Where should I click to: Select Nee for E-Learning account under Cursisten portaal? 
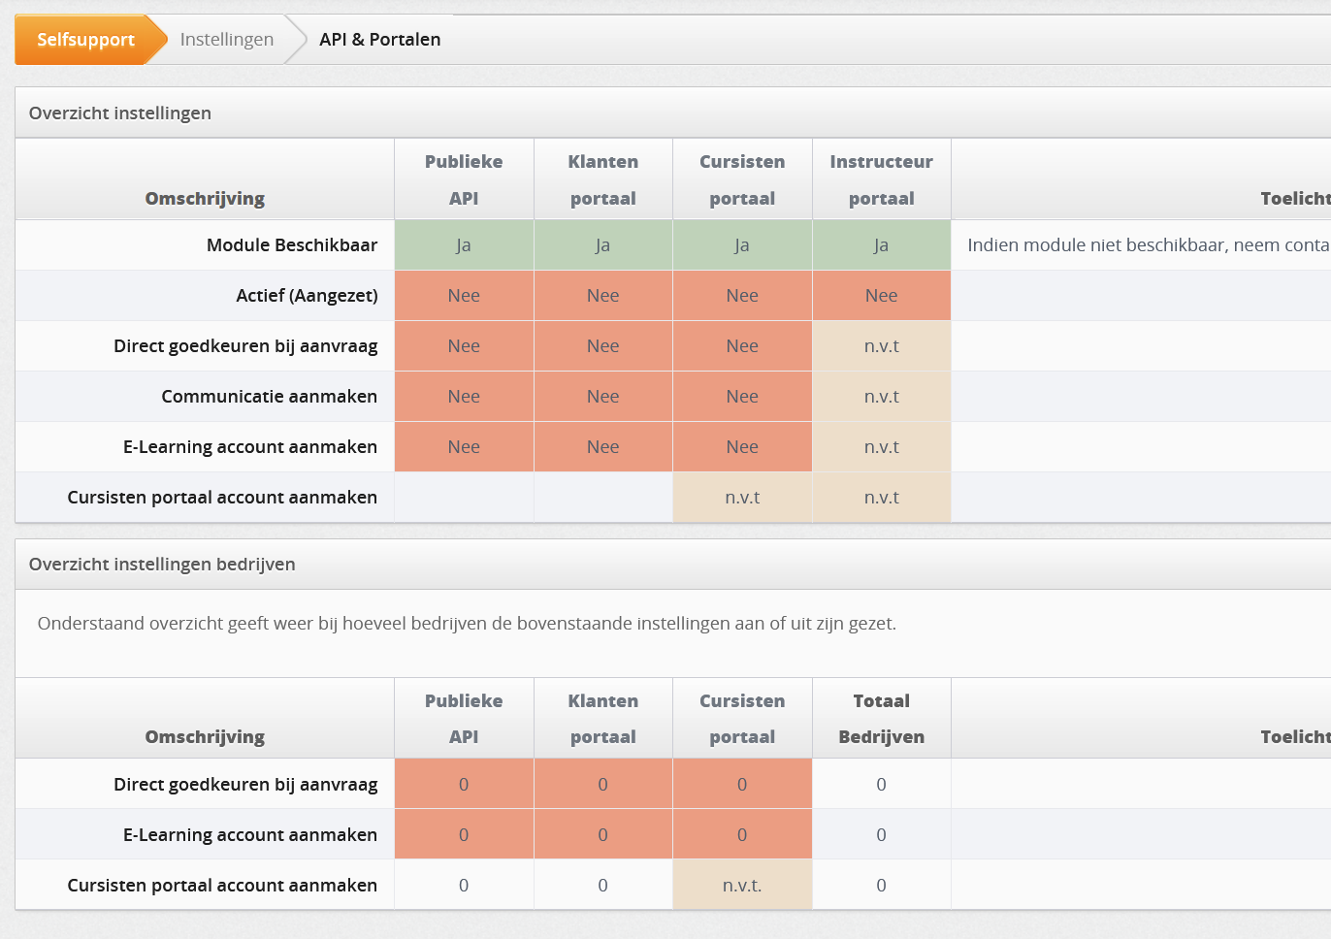coord(742,447)
